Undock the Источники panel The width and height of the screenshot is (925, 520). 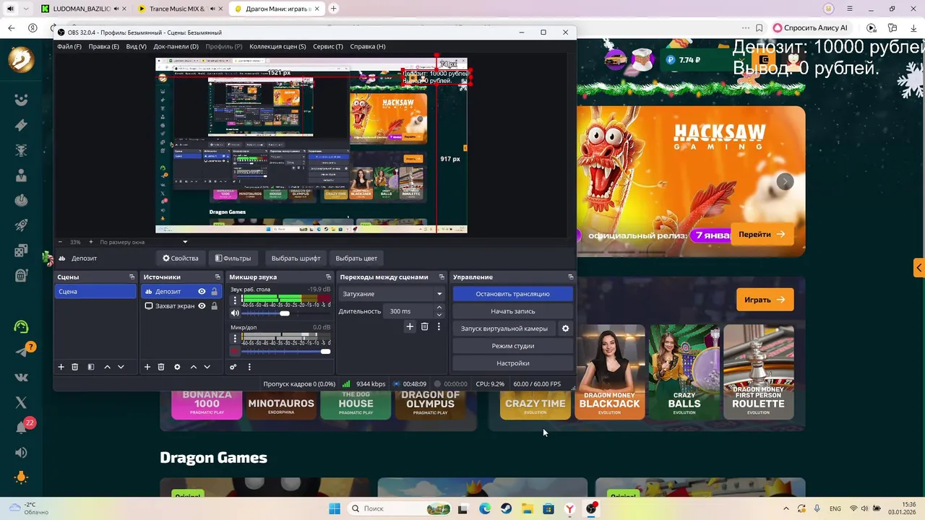[x=218, y=277]
